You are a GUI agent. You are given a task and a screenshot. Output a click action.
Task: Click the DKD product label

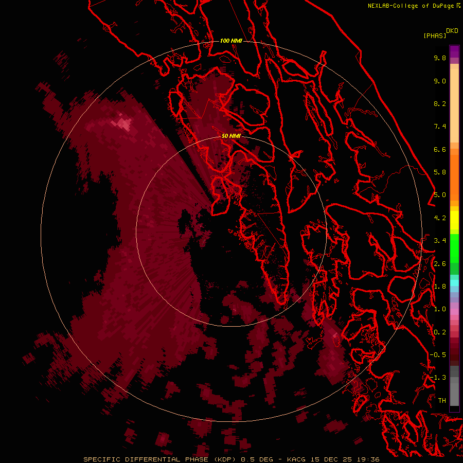452,31
